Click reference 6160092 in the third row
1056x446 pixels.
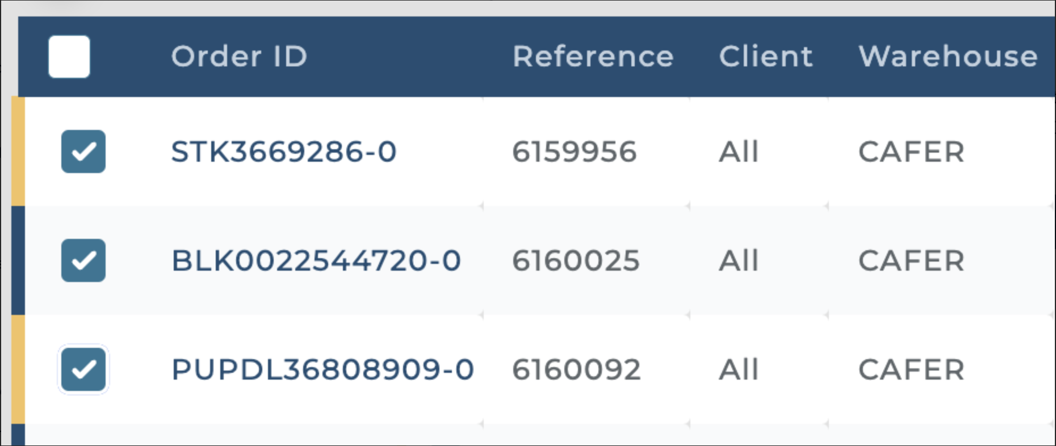pos(576,369)
